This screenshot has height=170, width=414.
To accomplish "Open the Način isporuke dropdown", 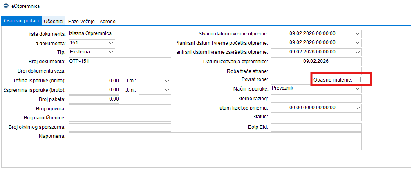I will click(358, 89).
